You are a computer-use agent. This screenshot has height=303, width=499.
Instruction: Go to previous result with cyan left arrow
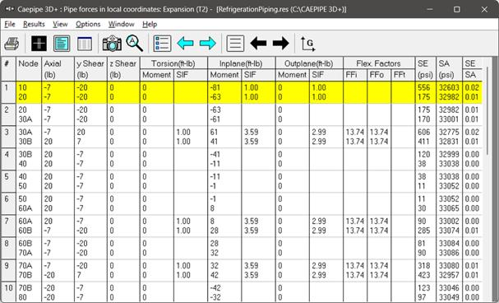click(185, 44)
